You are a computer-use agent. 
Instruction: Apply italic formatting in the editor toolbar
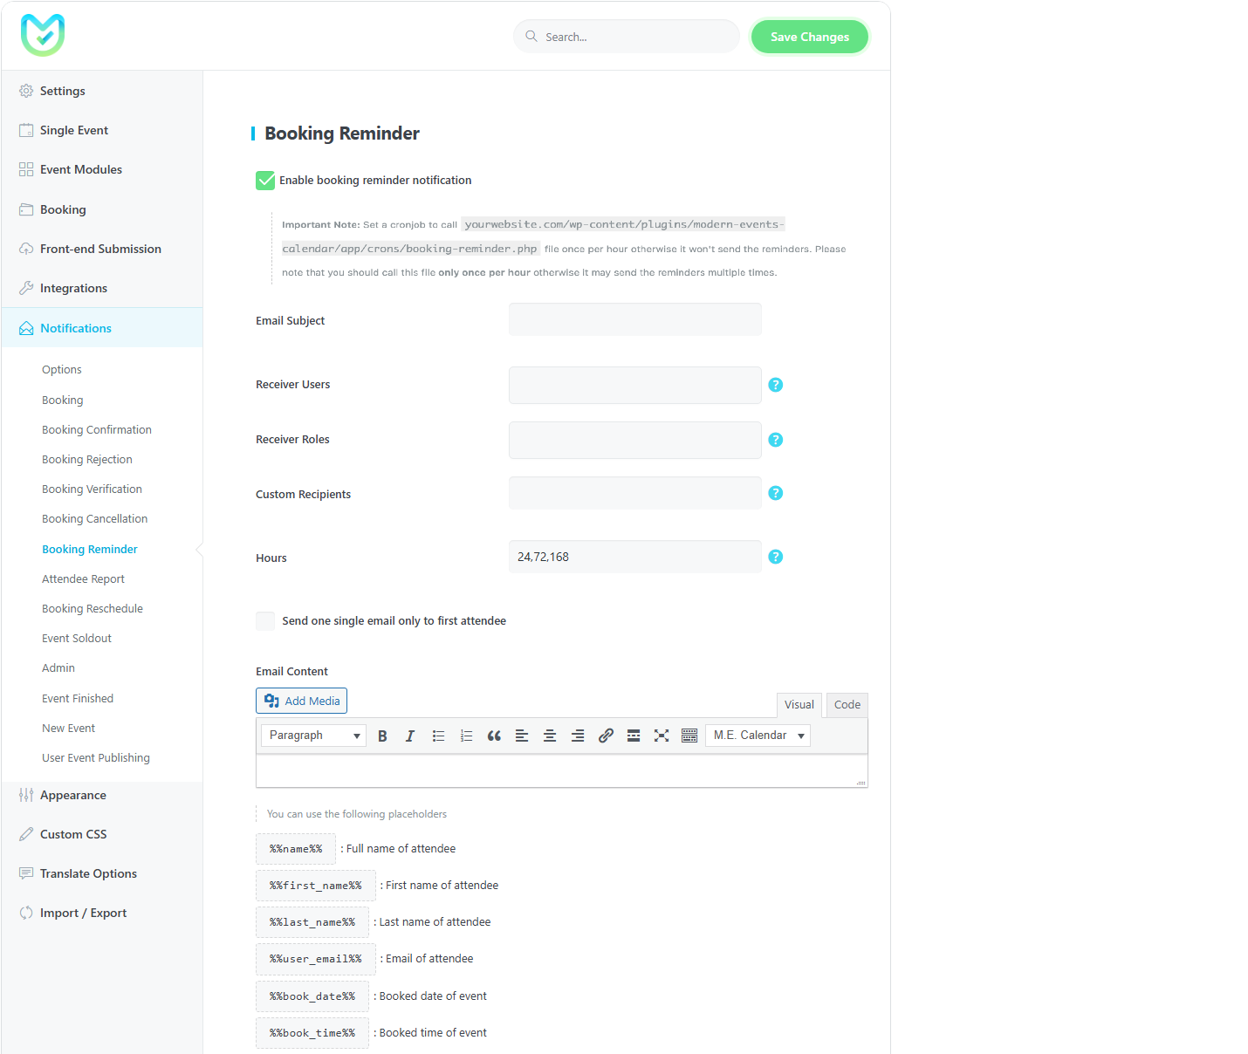click(x=410, y=736)
